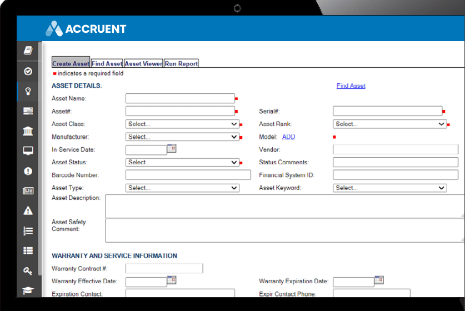The image size is (465, 311).
Task: Click the bank building sidebar icon
Action: point(28,131)
